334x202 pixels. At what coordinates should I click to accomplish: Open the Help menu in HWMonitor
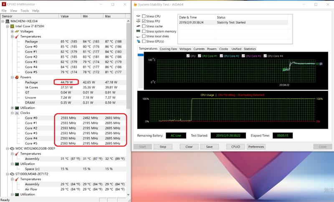(35, 10)
